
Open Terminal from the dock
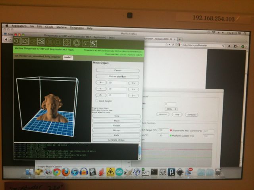pyautogui.click(x=154, y=172)
